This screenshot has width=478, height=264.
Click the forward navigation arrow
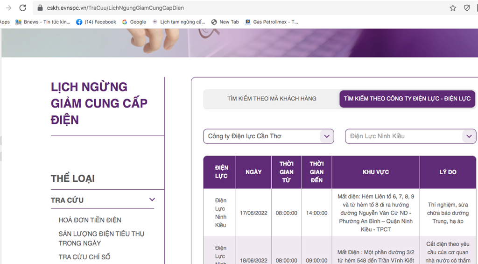point(8,8)
